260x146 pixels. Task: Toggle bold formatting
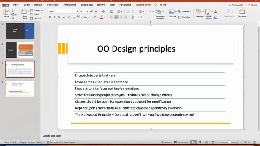pyautogui.click(x=50, y=17)
